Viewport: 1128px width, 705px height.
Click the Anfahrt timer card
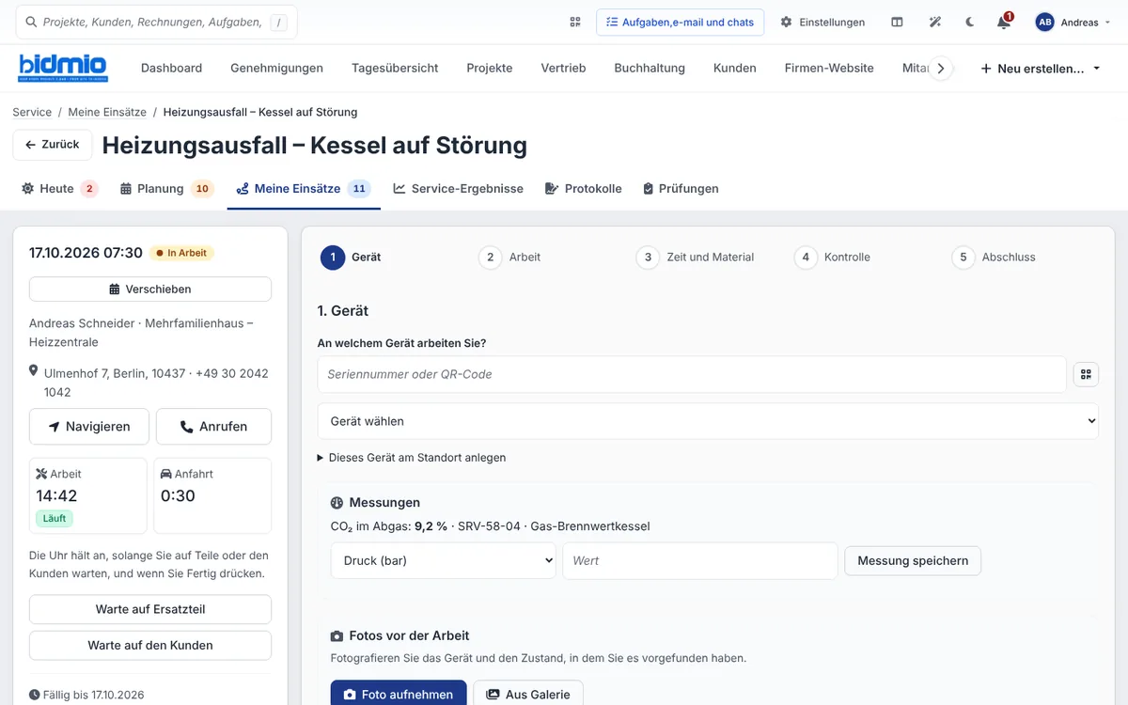click(212, 495)
